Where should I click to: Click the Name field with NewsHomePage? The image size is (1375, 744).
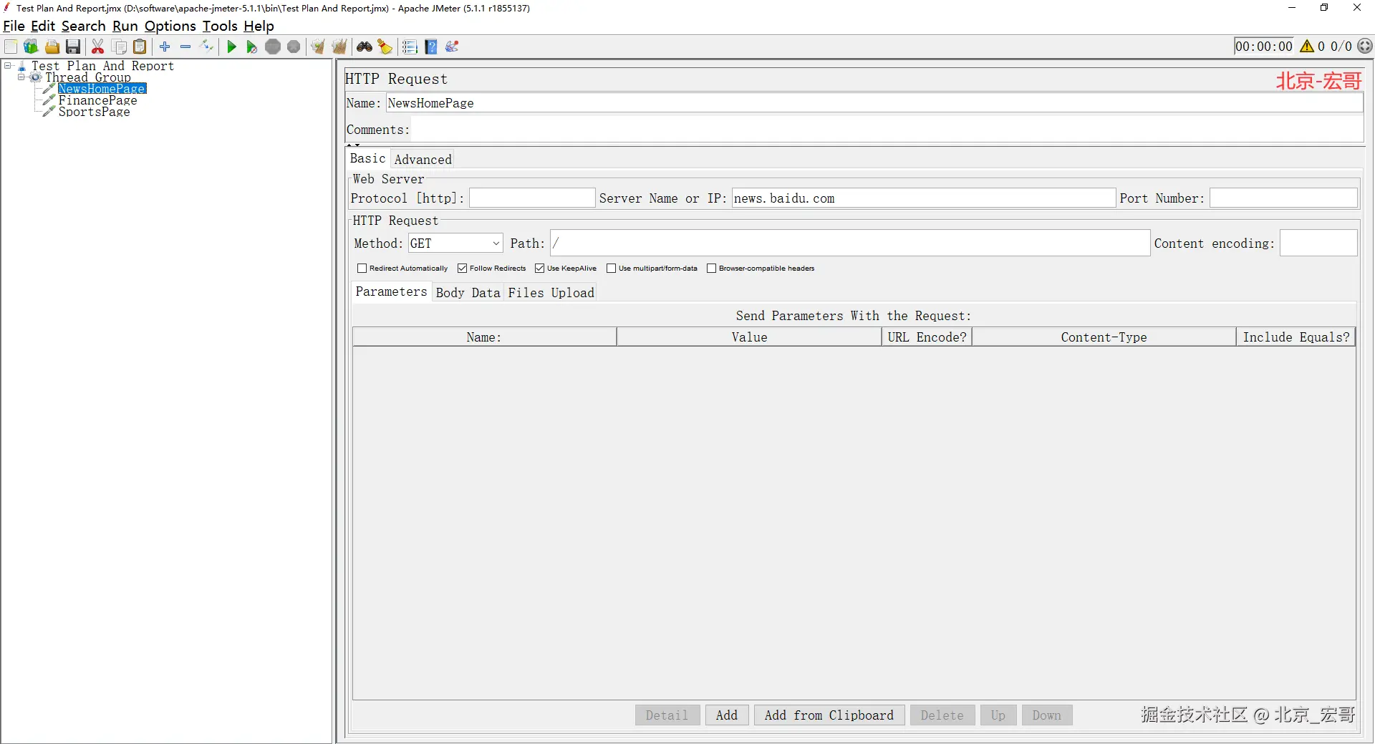(x=874, y=103)
